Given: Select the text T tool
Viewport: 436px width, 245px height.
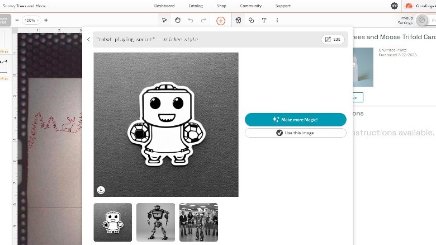Looking at the screenshot, I should [264, 20].
